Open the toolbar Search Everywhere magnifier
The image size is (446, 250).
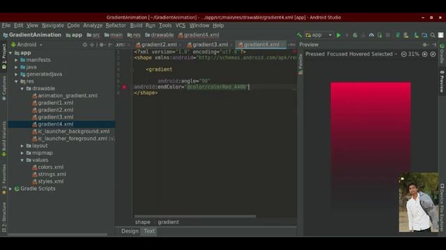pyautogui.click(x=433, y=35)
